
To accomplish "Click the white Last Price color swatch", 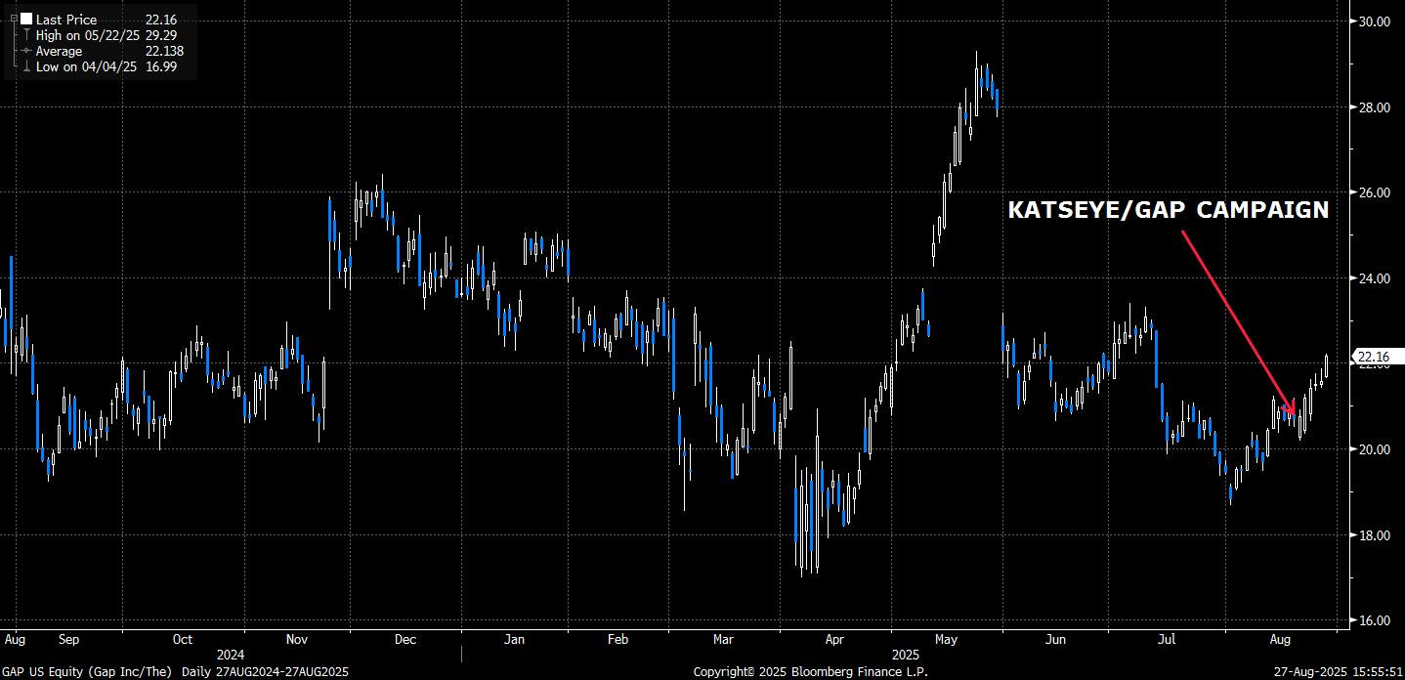I will click(x=26, y=19).
